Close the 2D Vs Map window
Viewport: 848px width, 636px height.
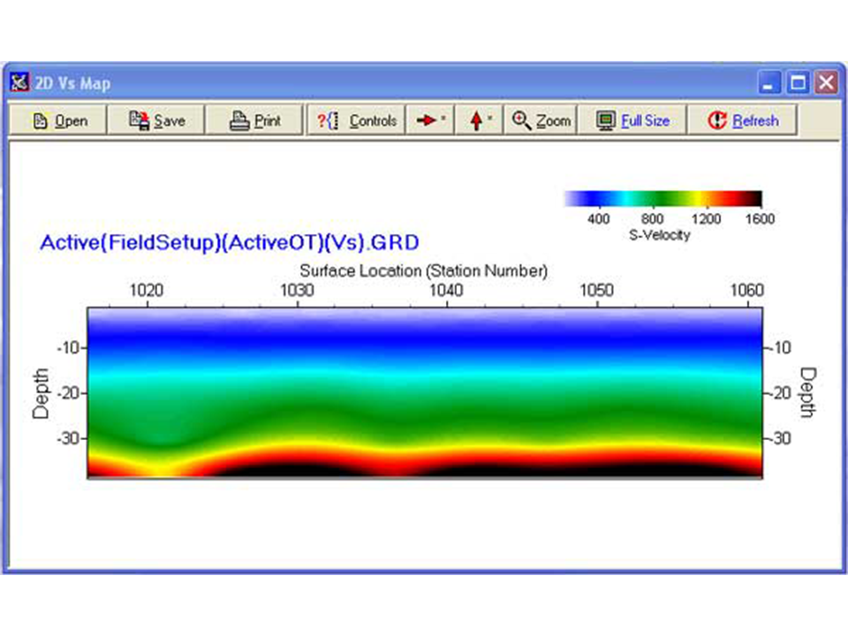(x=827, y=83)
